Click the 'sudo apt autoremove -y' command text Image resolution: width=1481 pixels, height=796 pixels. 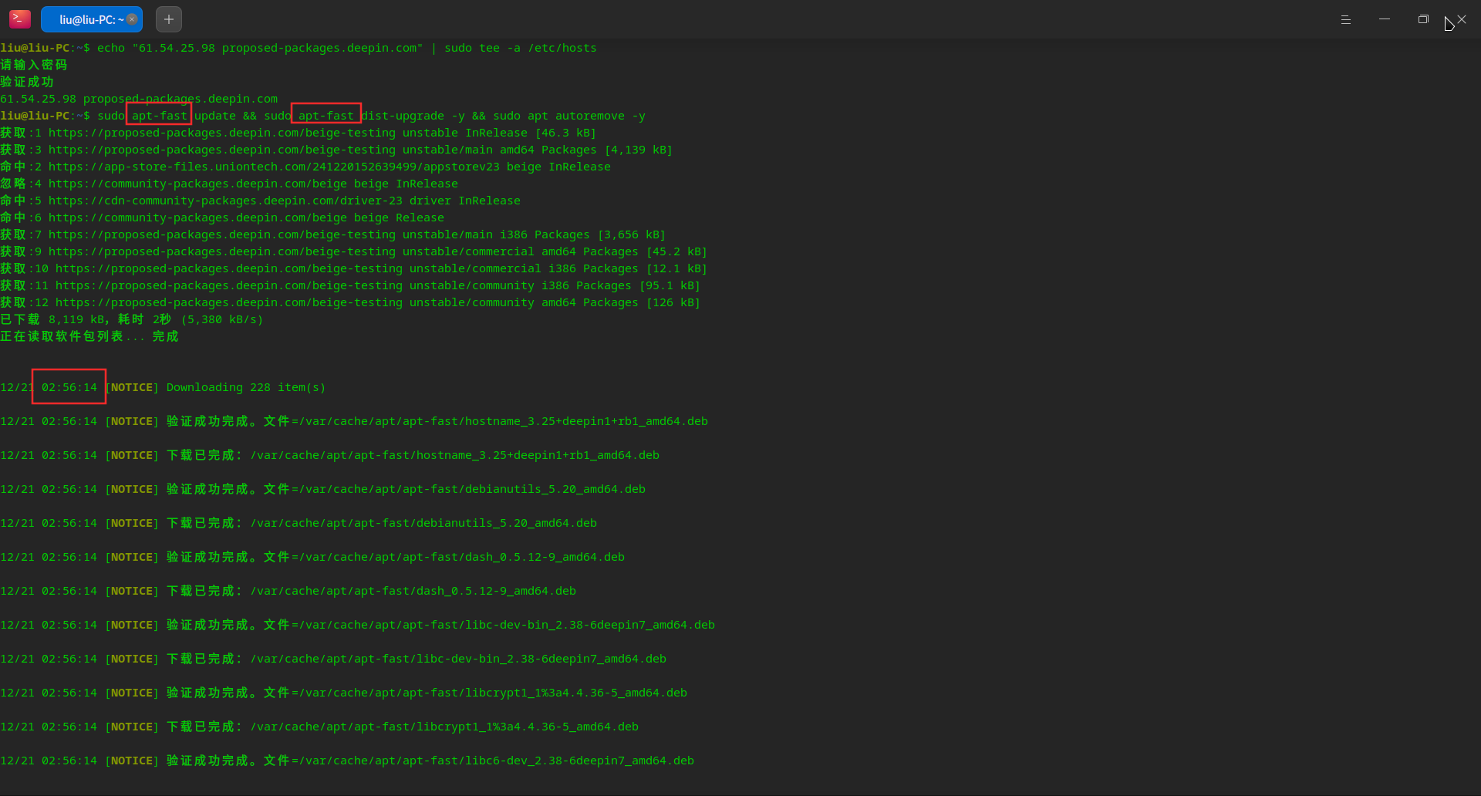(x=569, y=116)
